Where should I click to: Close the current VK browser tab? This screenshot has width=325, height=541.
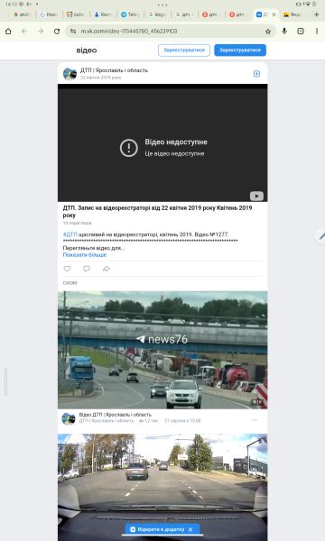[x=274, y=14]
